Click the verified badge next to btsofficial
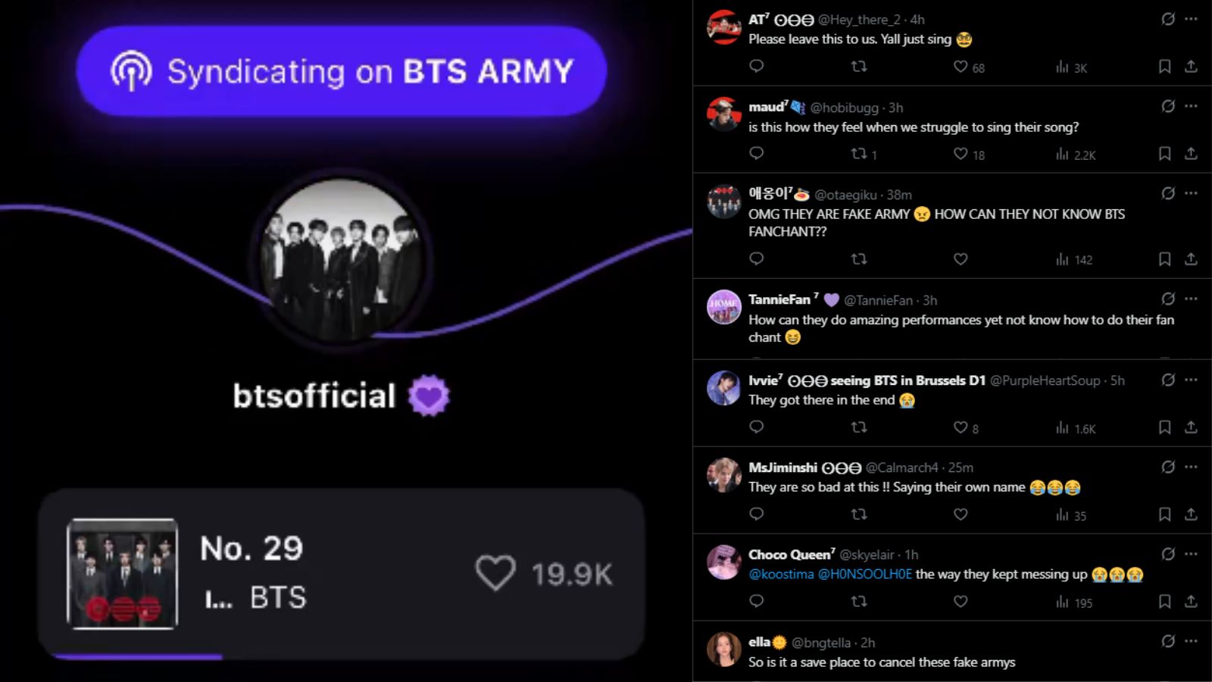 click(x=430, y=395)
